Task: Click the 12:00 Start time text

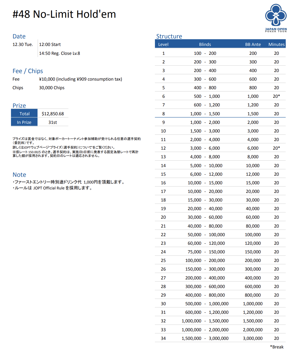Action: [50, 44]
